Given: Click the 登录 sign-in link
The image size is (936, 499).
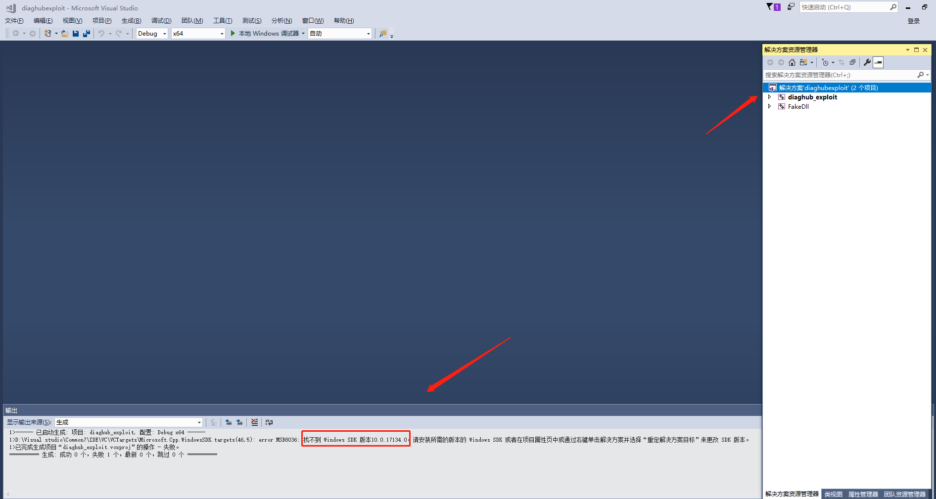Looking at the screenshot, I should click(x=914, y=21).
